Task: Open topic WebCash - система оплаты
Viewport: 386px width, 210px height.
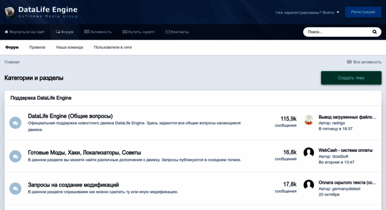Action: click(x=345, y=150)
